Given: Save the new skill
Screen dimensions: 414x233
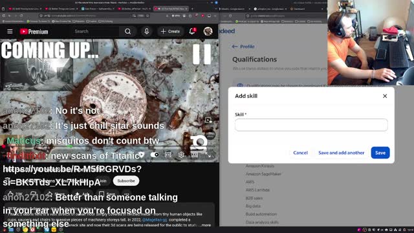Looking at the screenshot, I should coord(380,153).
